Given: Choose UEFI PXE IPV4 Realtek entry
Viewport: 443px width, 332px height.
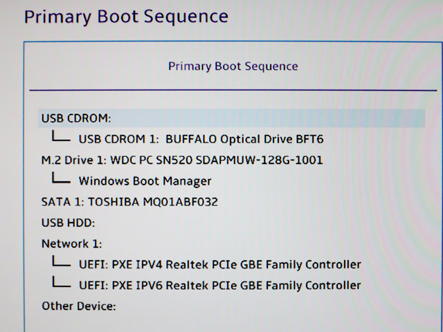Looking at the screenshot, I should tap(219, 264).
